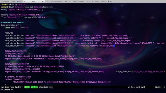
Task: Close the WeeChat tab with its X
Action: point(2,1)
